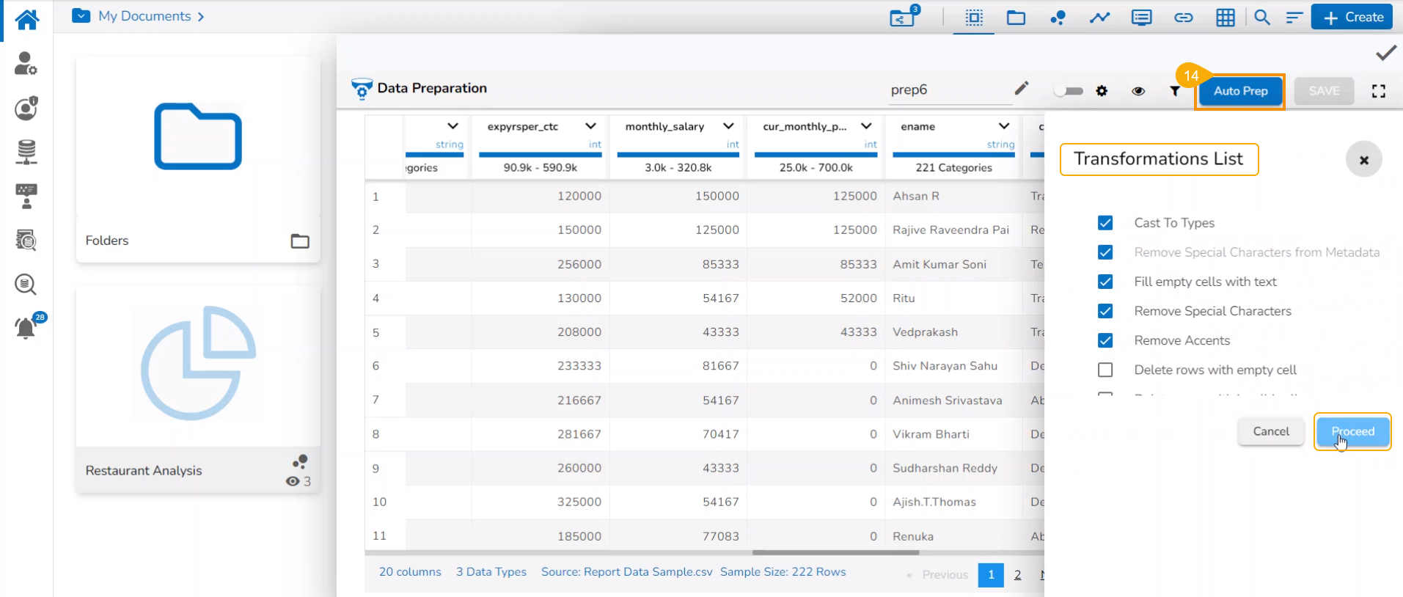
Task: Click the search magnifier in top toolbar
Action: (1261, 18)
